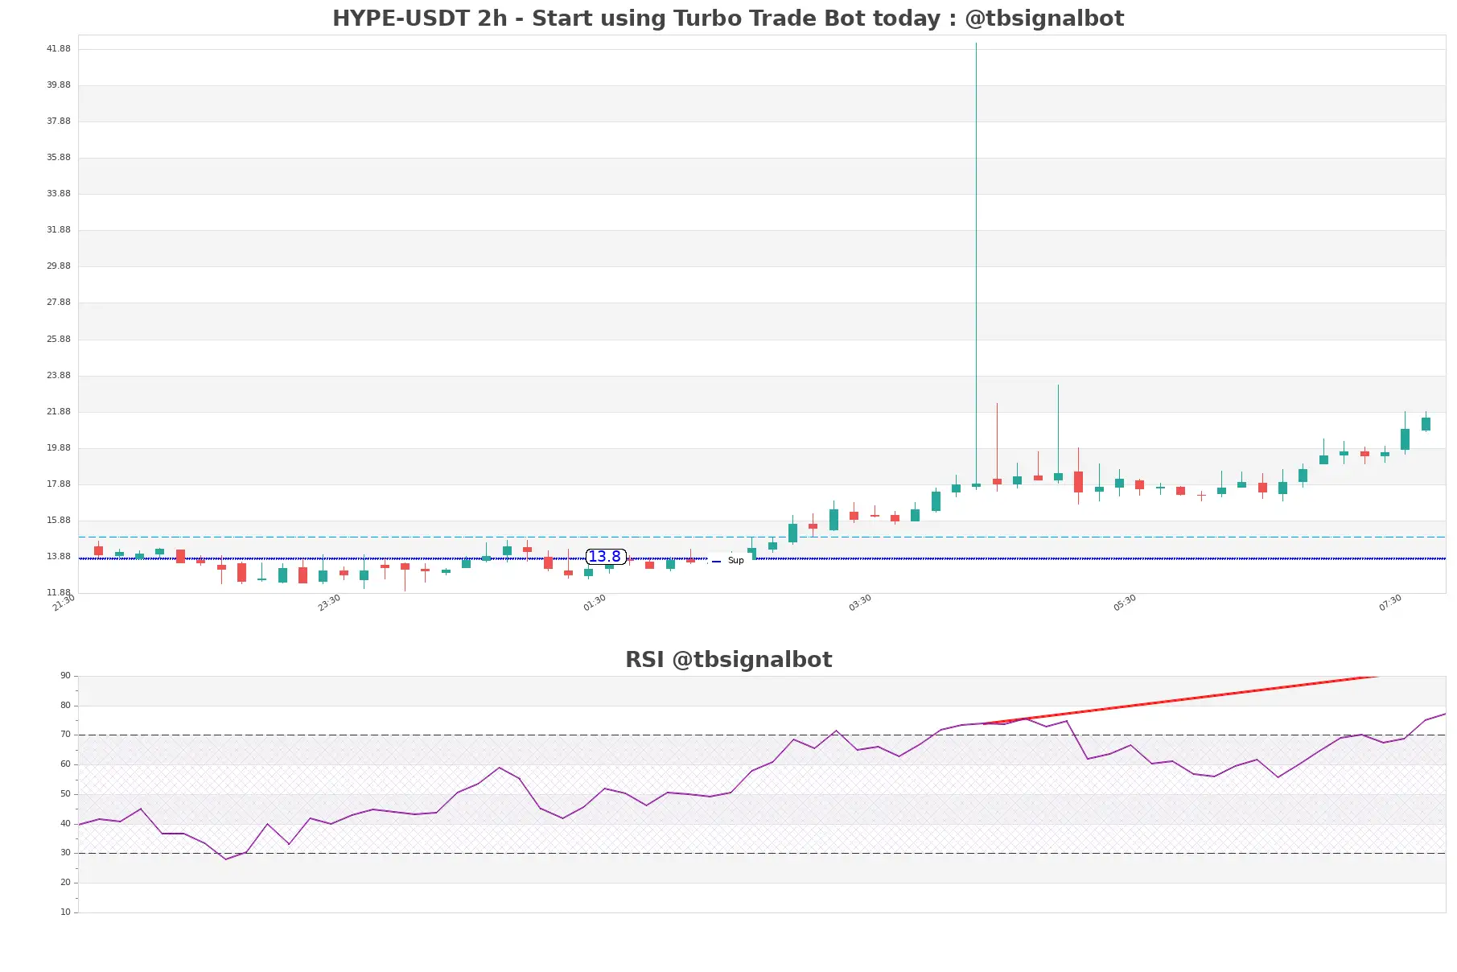This screenshot has height=972, width=1457.
Task: Click the RSI 10 axis label
Action: [x=65, y=912]
